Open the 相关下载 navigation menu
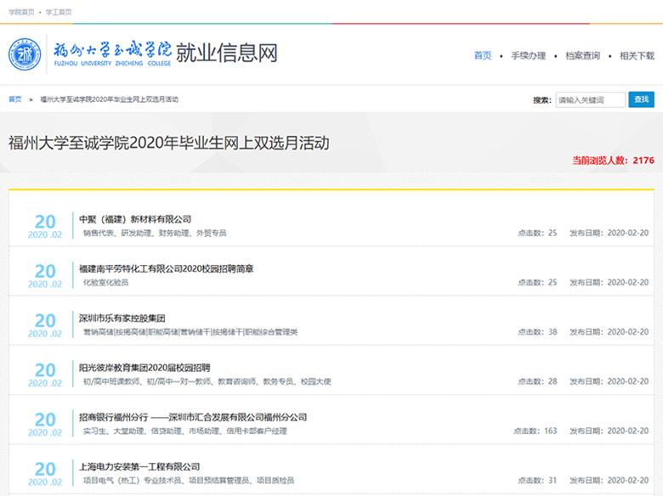This screenshot has height=496, width=663. [x=637, y=56]
